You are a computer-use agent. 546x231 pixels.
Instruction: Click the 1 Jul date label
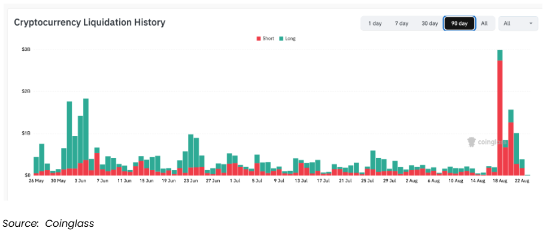coord(235,181)
